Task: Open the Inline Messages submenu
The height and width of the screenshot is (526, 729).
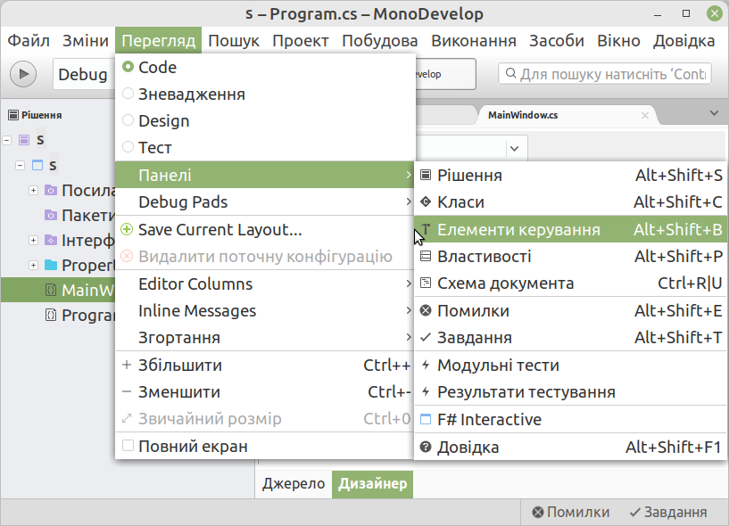Action: 264,310
